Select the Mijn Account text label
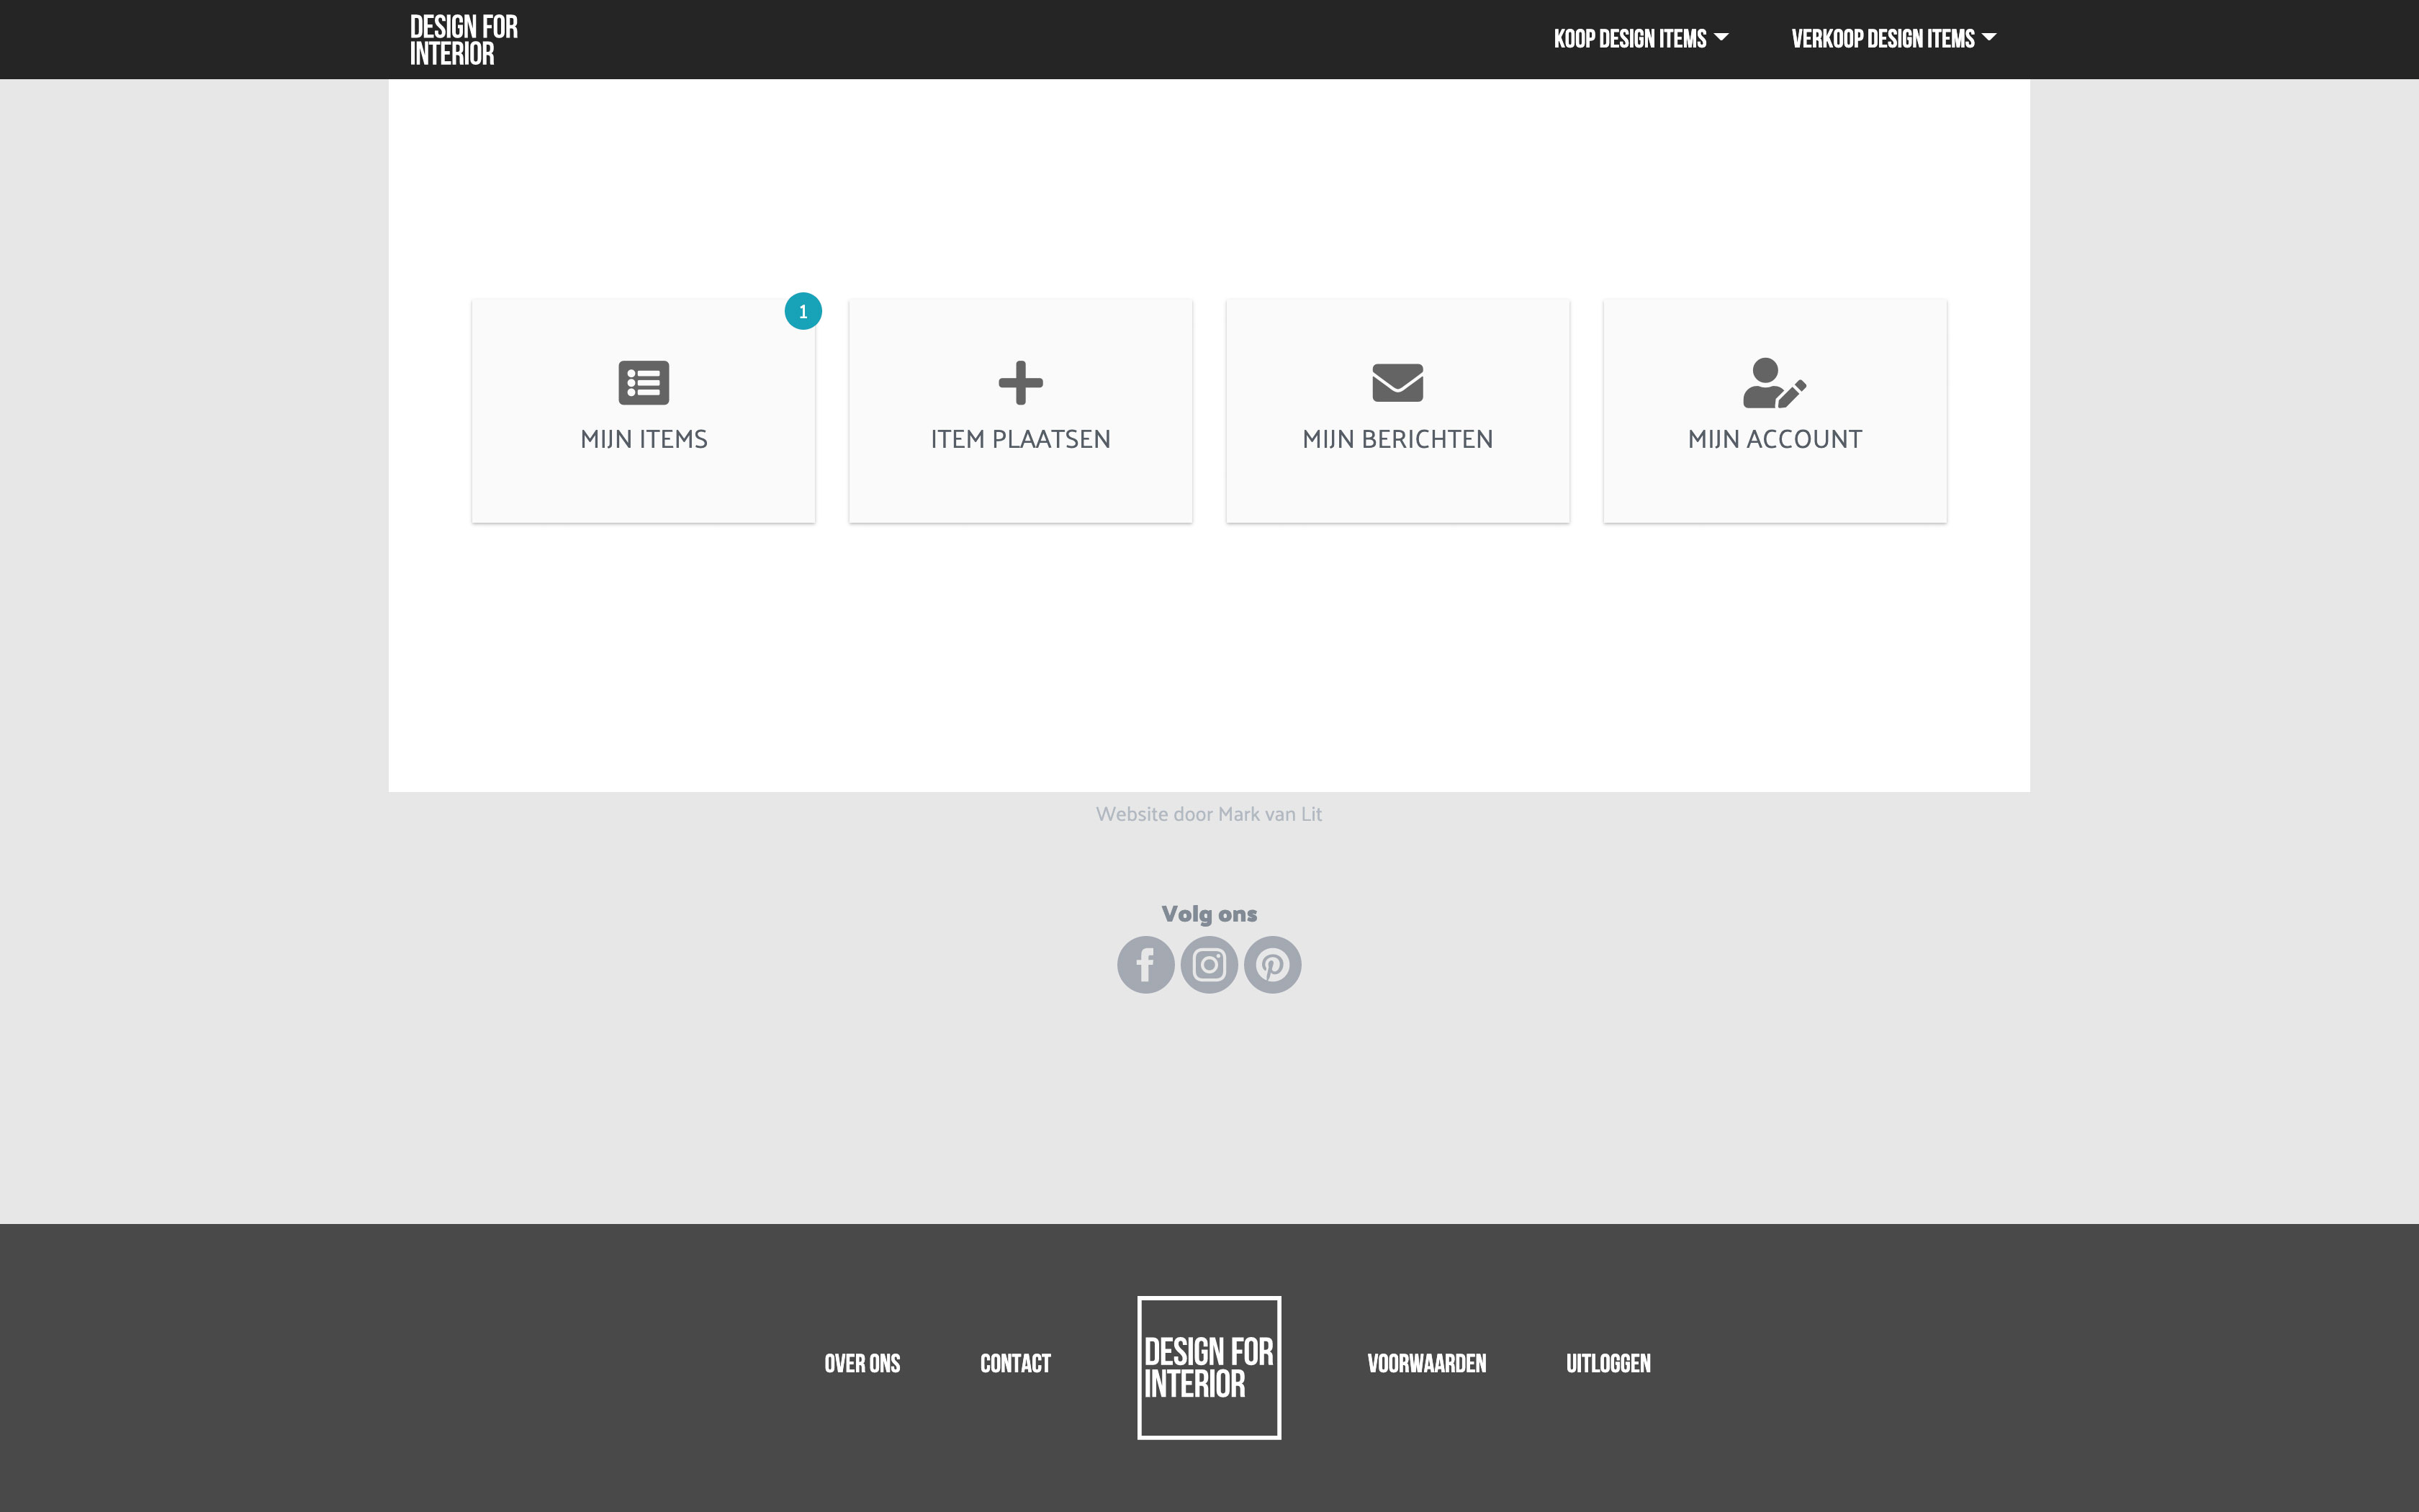 [x=1774, y=439]
